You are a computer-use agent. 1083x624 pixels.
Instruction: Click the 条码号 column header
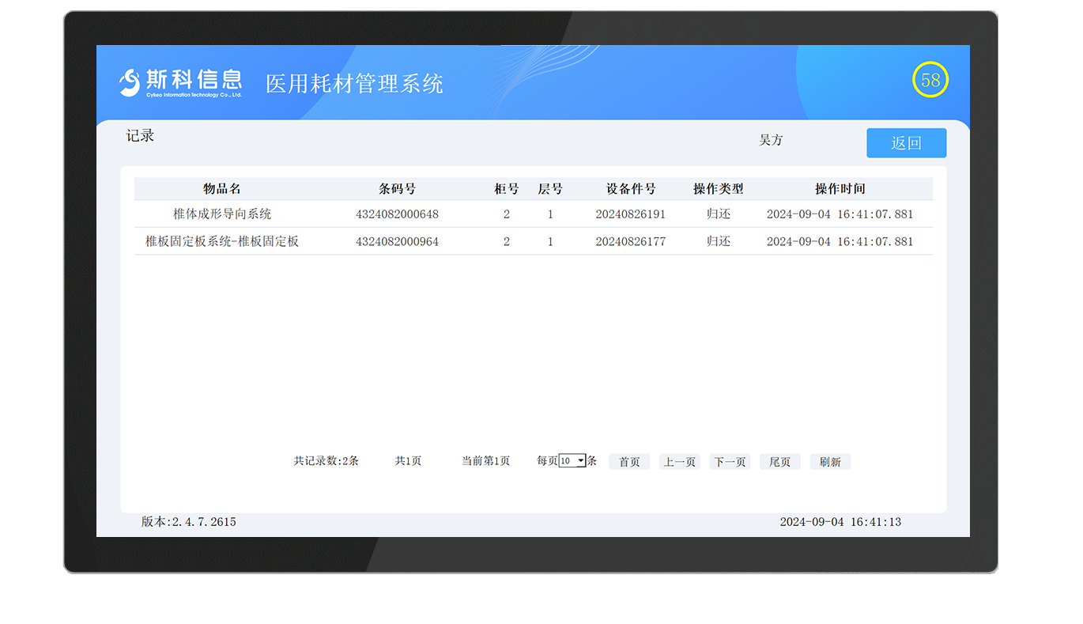(x=397, y=189)
